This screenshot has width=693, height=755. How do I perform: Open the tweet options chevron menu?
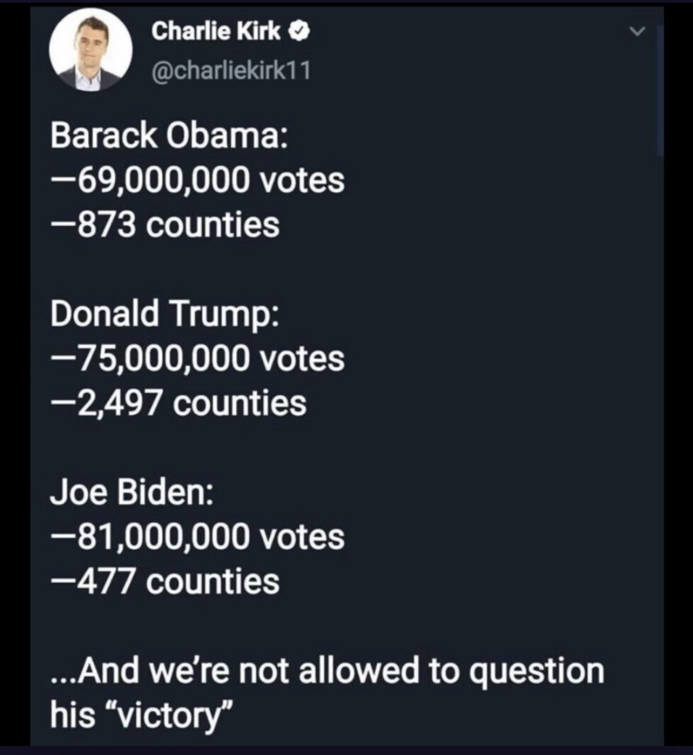point(636,31)
